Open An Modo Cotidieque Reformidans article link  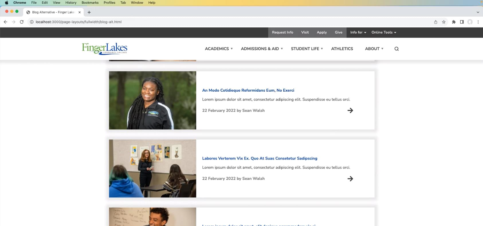click(x=248, y=90)
